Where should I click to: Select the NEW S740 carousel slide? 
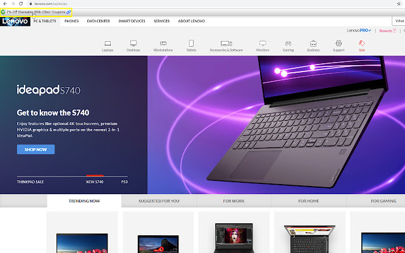click(x=95, y=182)
